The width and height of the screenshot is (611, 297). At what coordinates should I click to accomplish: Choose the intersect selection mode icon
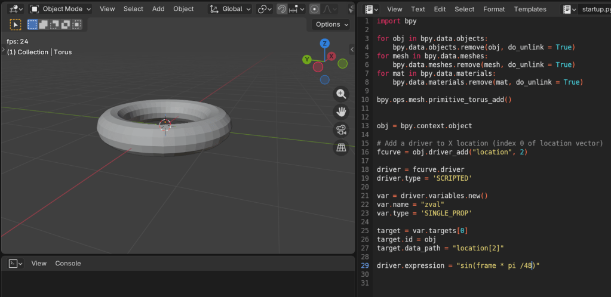pos(76,24)
